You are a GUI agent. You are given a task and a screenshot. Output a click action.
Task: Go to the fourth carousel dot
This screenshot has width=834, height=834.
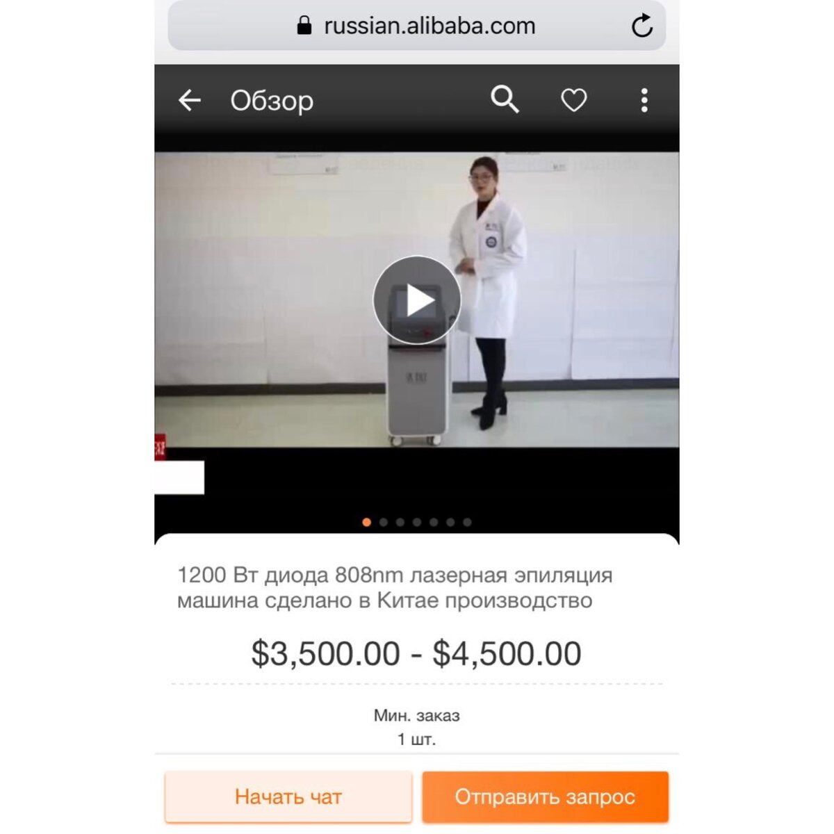(417, 522)
